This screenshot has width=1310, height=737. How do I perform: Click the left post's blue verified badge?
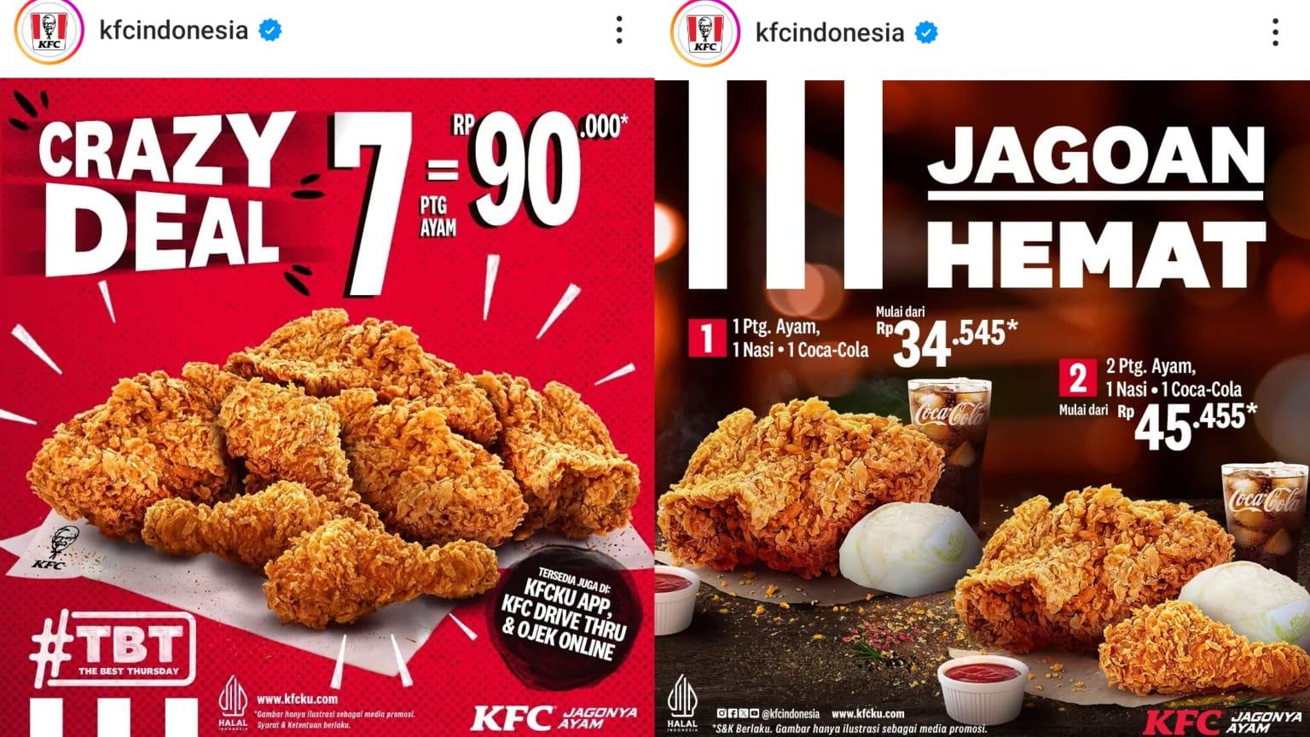pyautogui.click(x=270, y=31)
